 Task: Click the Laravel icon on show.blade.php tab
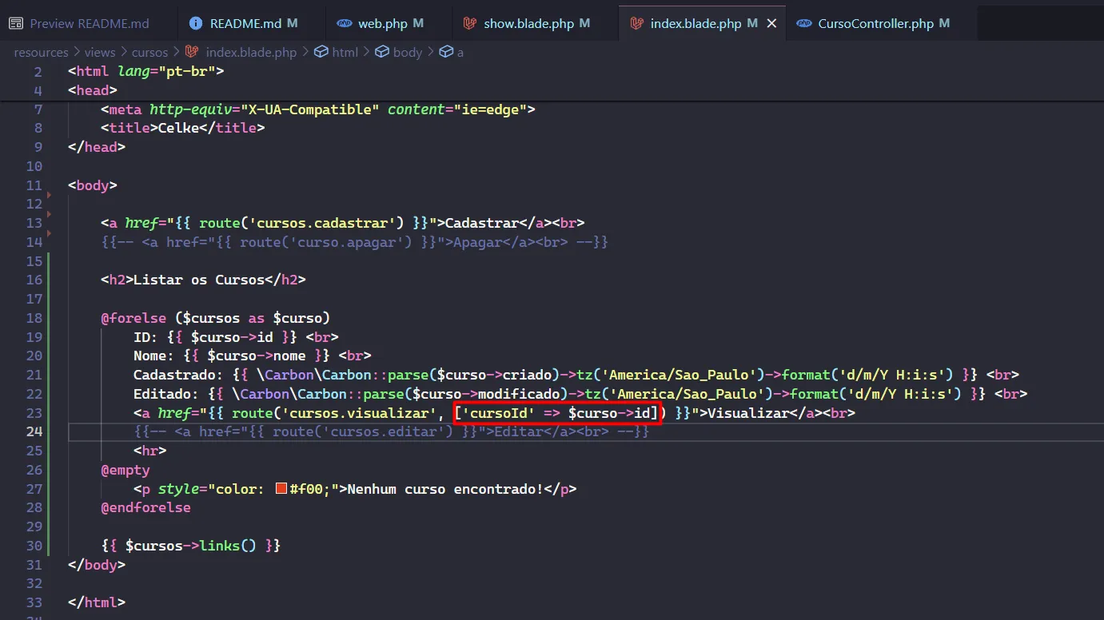(x=470, y=24)
